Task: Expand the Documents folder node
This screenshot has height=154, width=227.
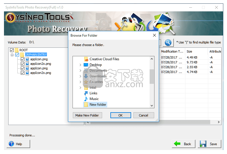Action: point(80,70)
